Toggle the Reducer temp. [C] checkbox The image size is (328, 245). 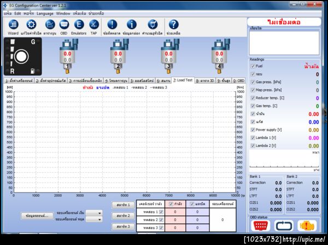pos(253,98)
